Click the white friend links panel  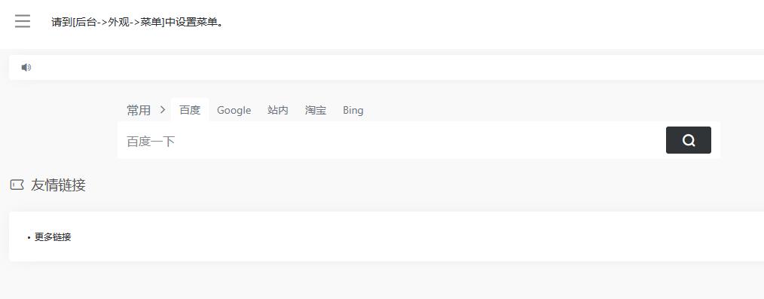tap(387, 236)
